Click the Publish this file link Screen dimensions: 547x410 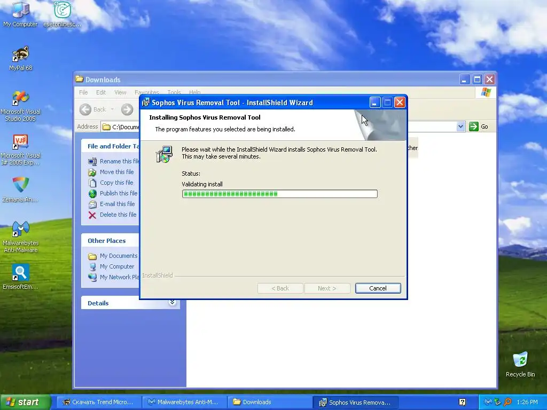119,193
